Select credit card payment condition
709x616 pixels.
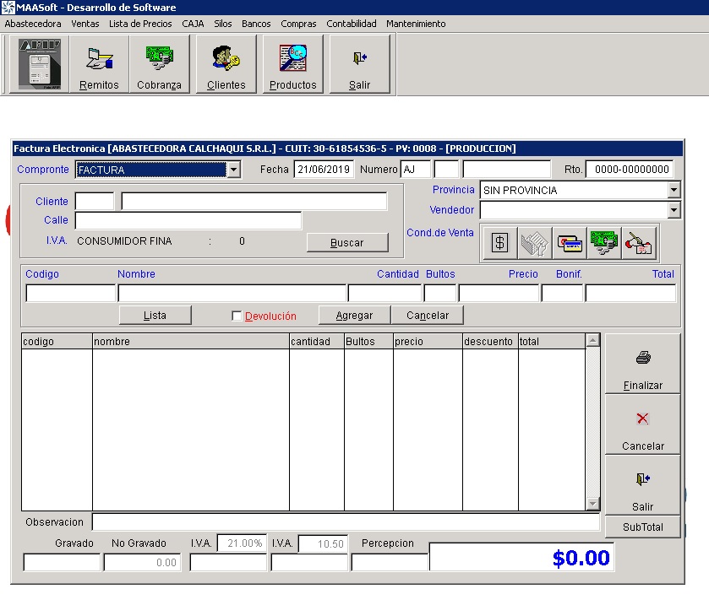coord(570,243)
